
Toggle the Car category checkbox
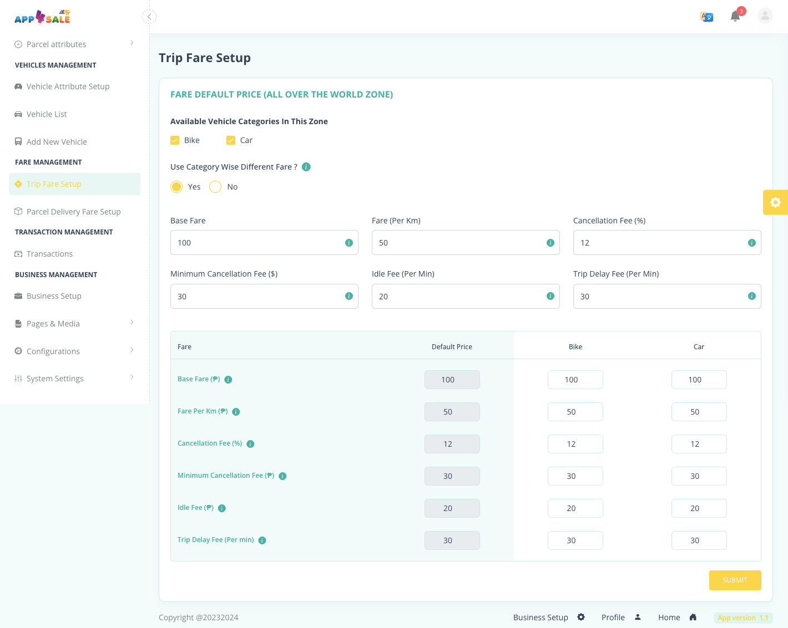231,140
